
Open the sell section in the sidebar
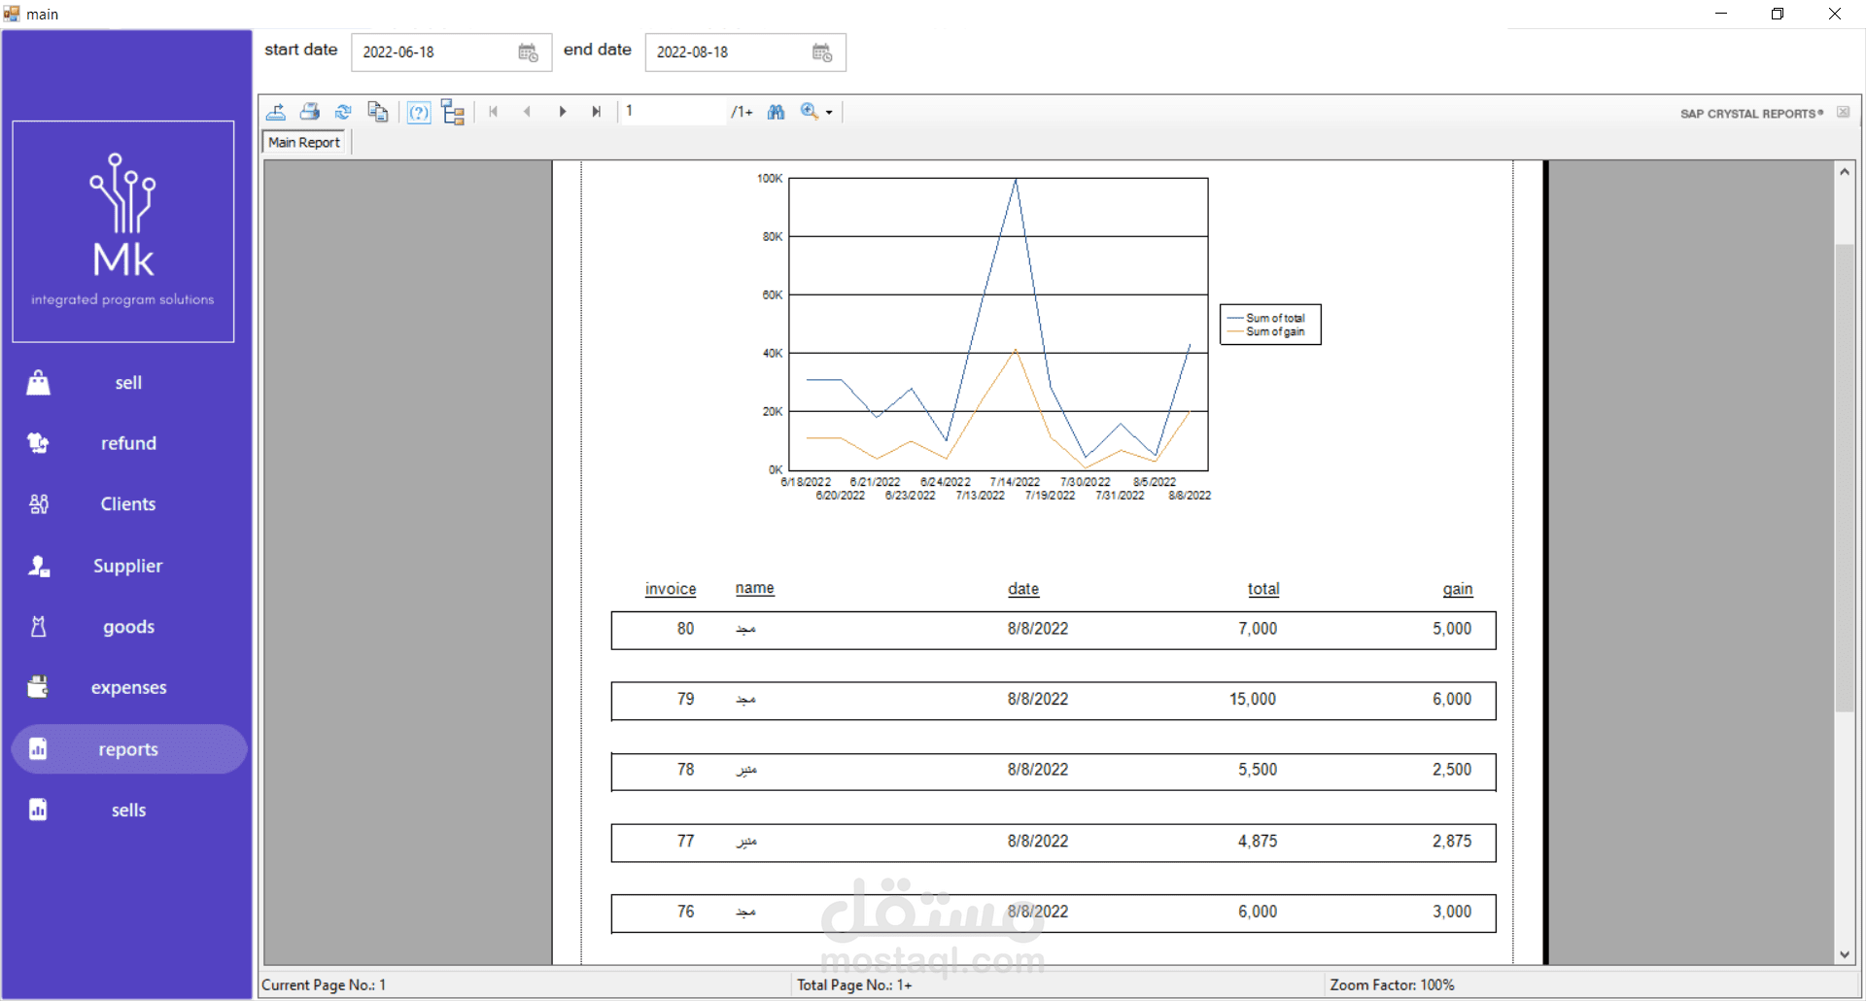127,383
